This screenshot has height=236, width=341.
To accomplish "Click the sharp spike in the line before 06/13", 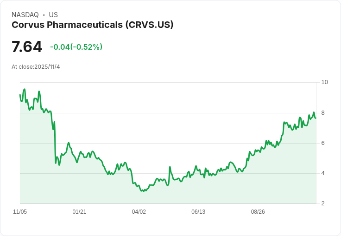I will 170,167.
